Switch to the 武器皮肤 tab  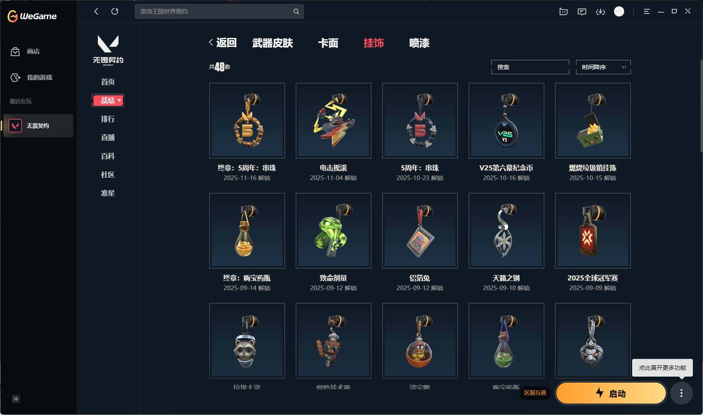[x=272, y=43]
